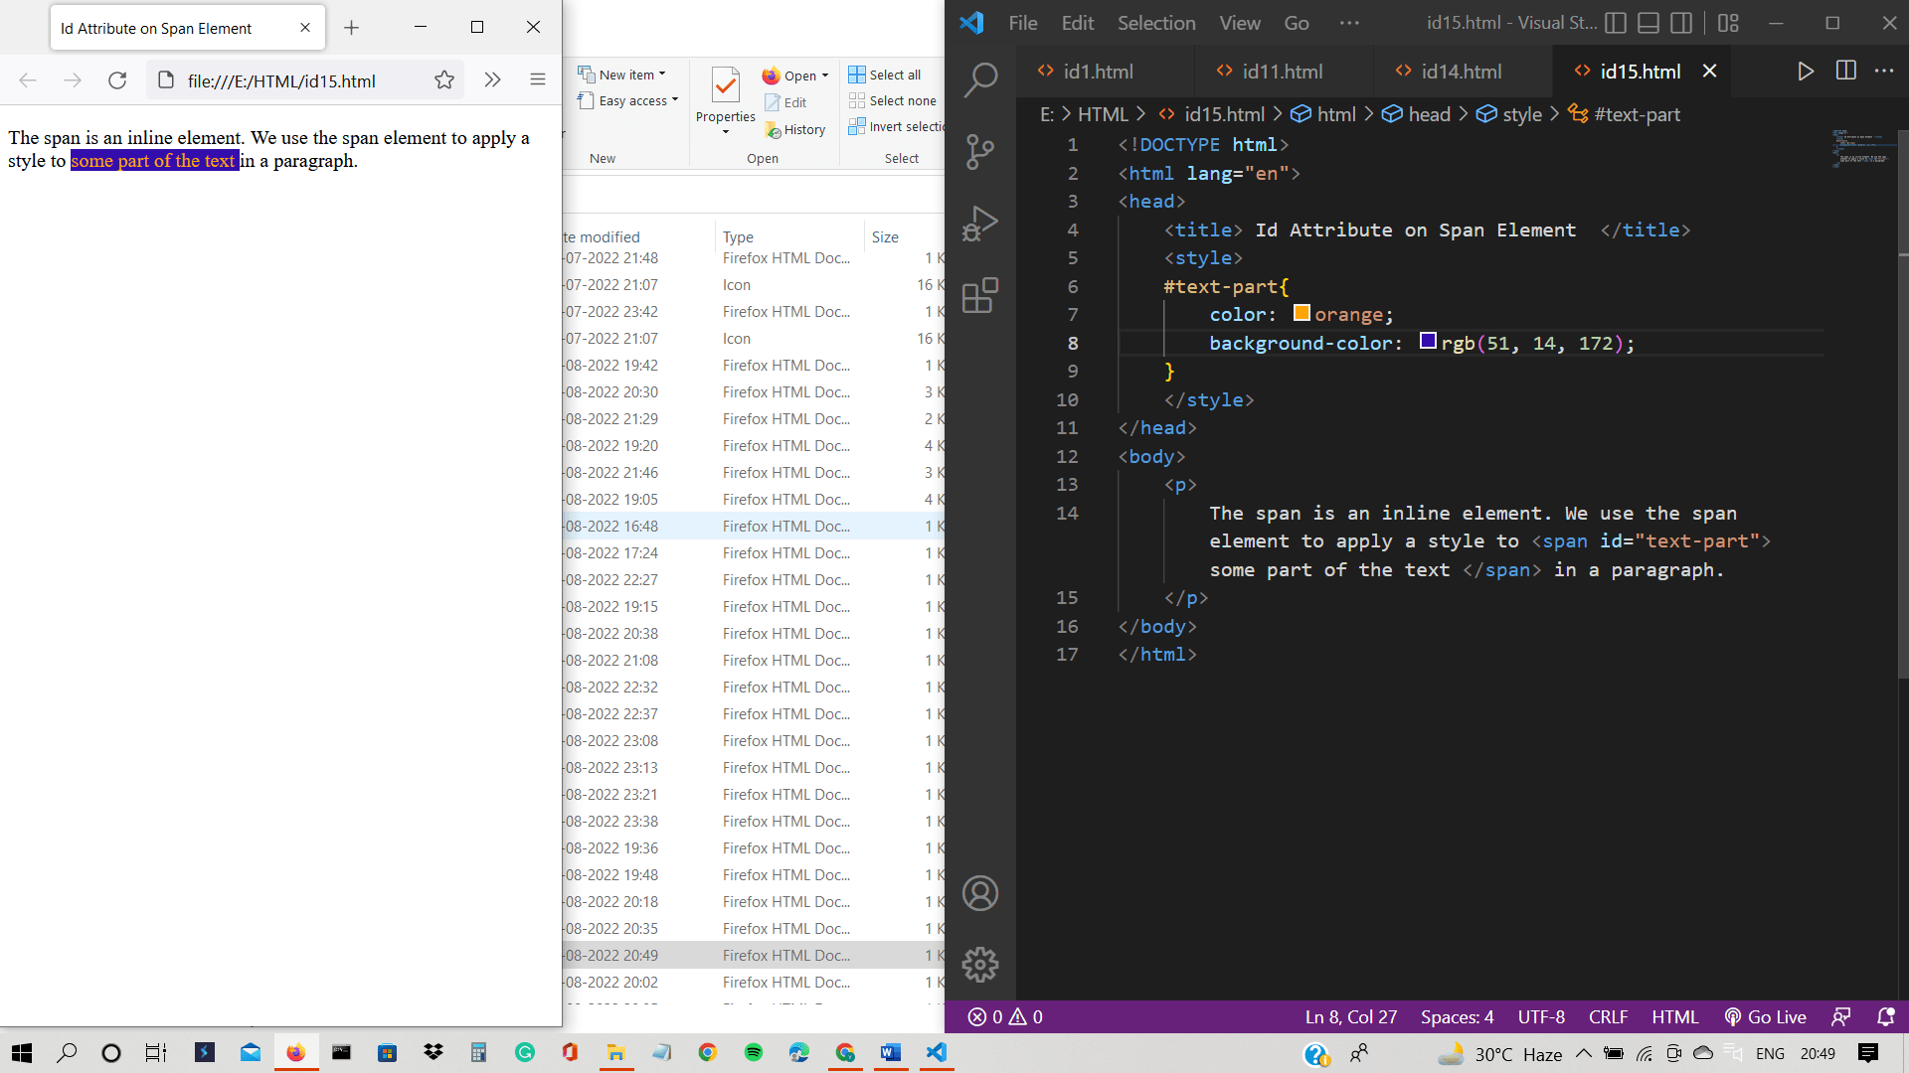Click the orange color swatch on line 7

1298,314
